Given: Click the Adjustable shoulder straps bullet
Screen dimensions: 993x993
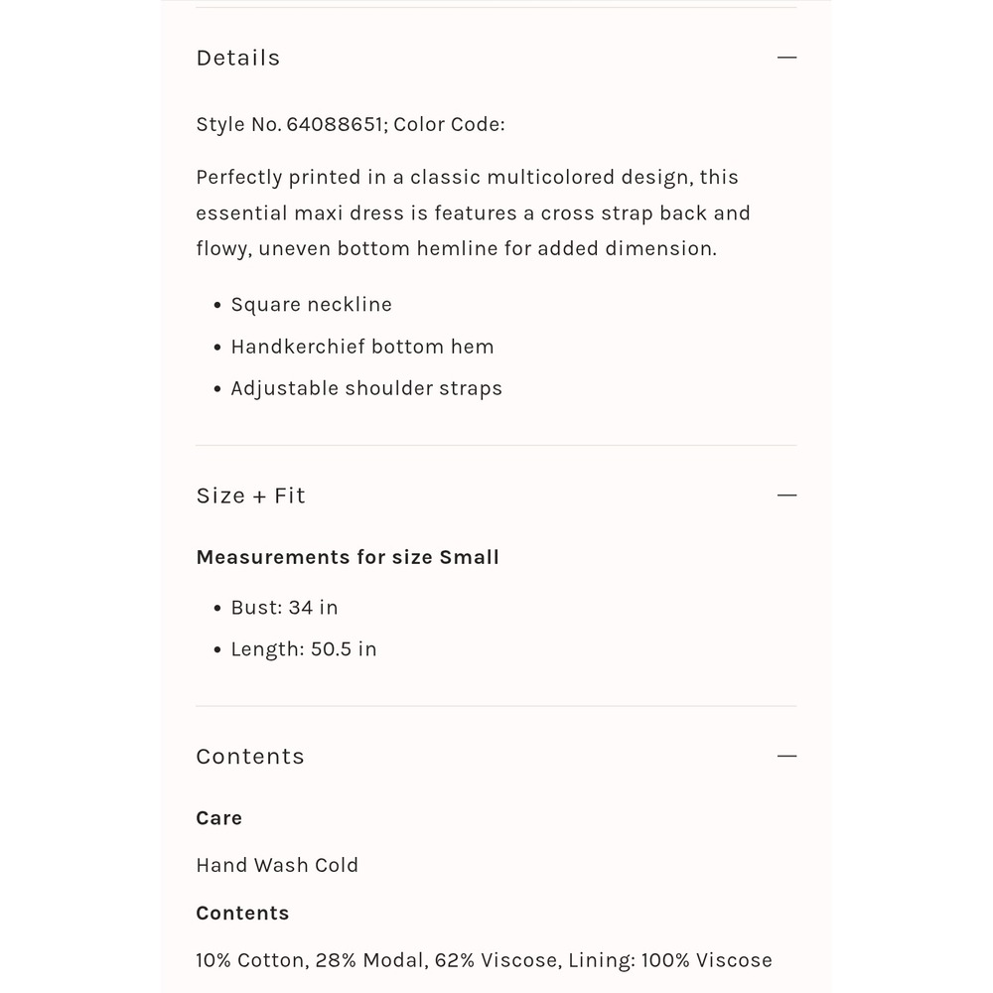Looking at the screenshot, I should tap(366, 388).
